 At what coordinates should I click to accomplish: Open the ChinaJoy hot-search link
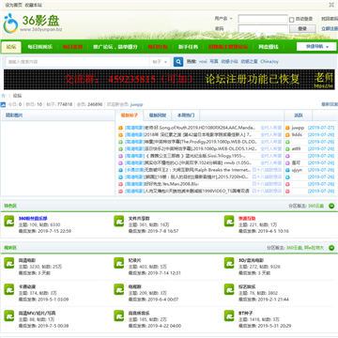(269, 62)
